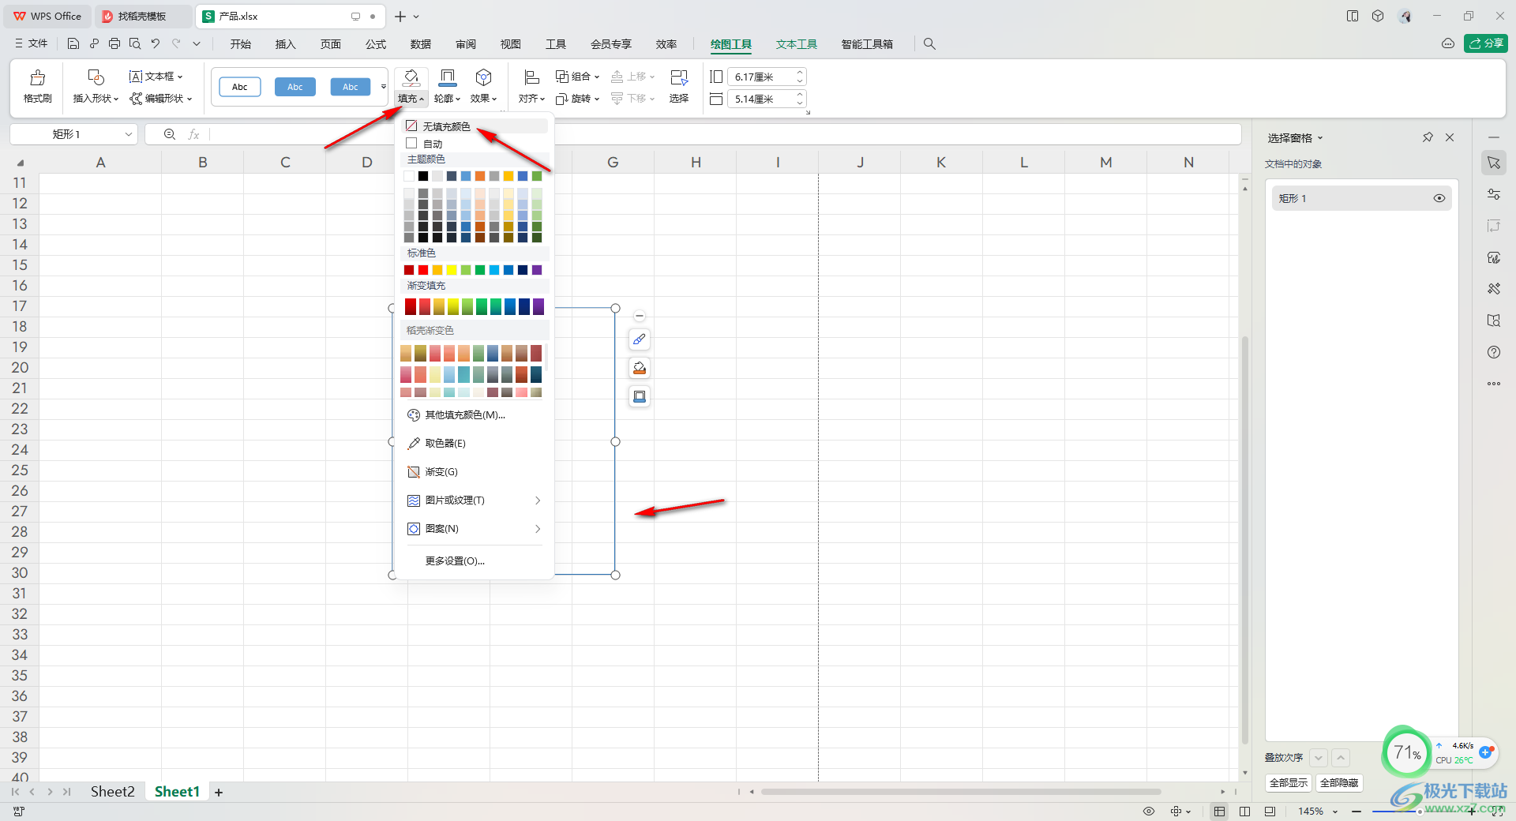The width and height of the screenshot is (1516, 821).
Task: Click the help question mark in right sidebar
Action: (1494, 352)
